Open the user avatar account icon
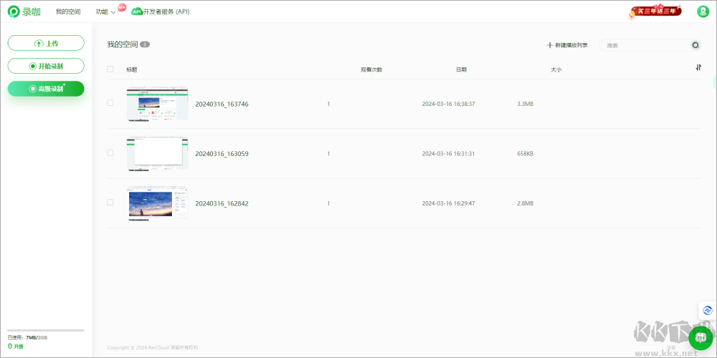Image resolution: width=717 pixels, height=358 pixels. 703,11
